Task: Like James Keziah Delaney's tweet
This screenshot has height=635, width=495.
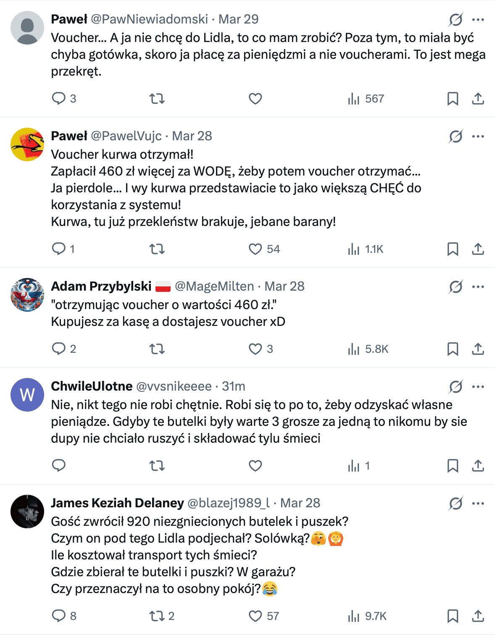Action: (x=255, y=616)
